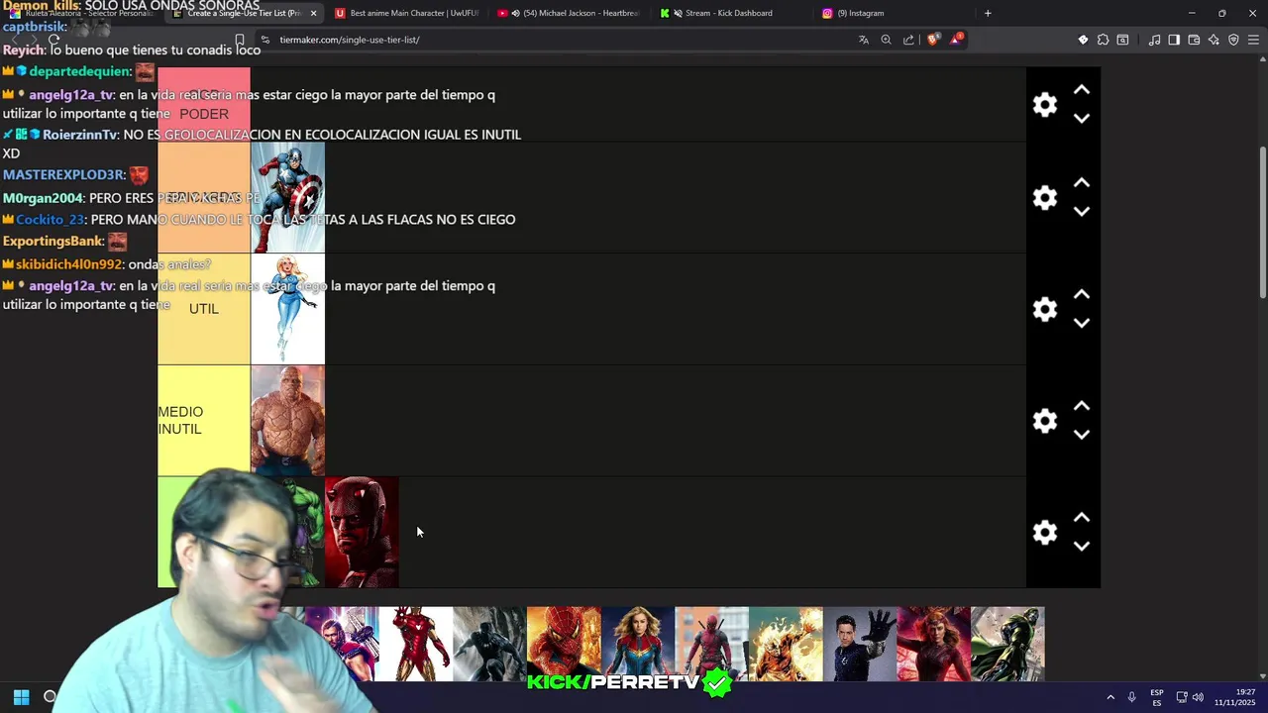1268x713 pixels.
Task: Click the translate page icon
Action: tap(863, 40)
